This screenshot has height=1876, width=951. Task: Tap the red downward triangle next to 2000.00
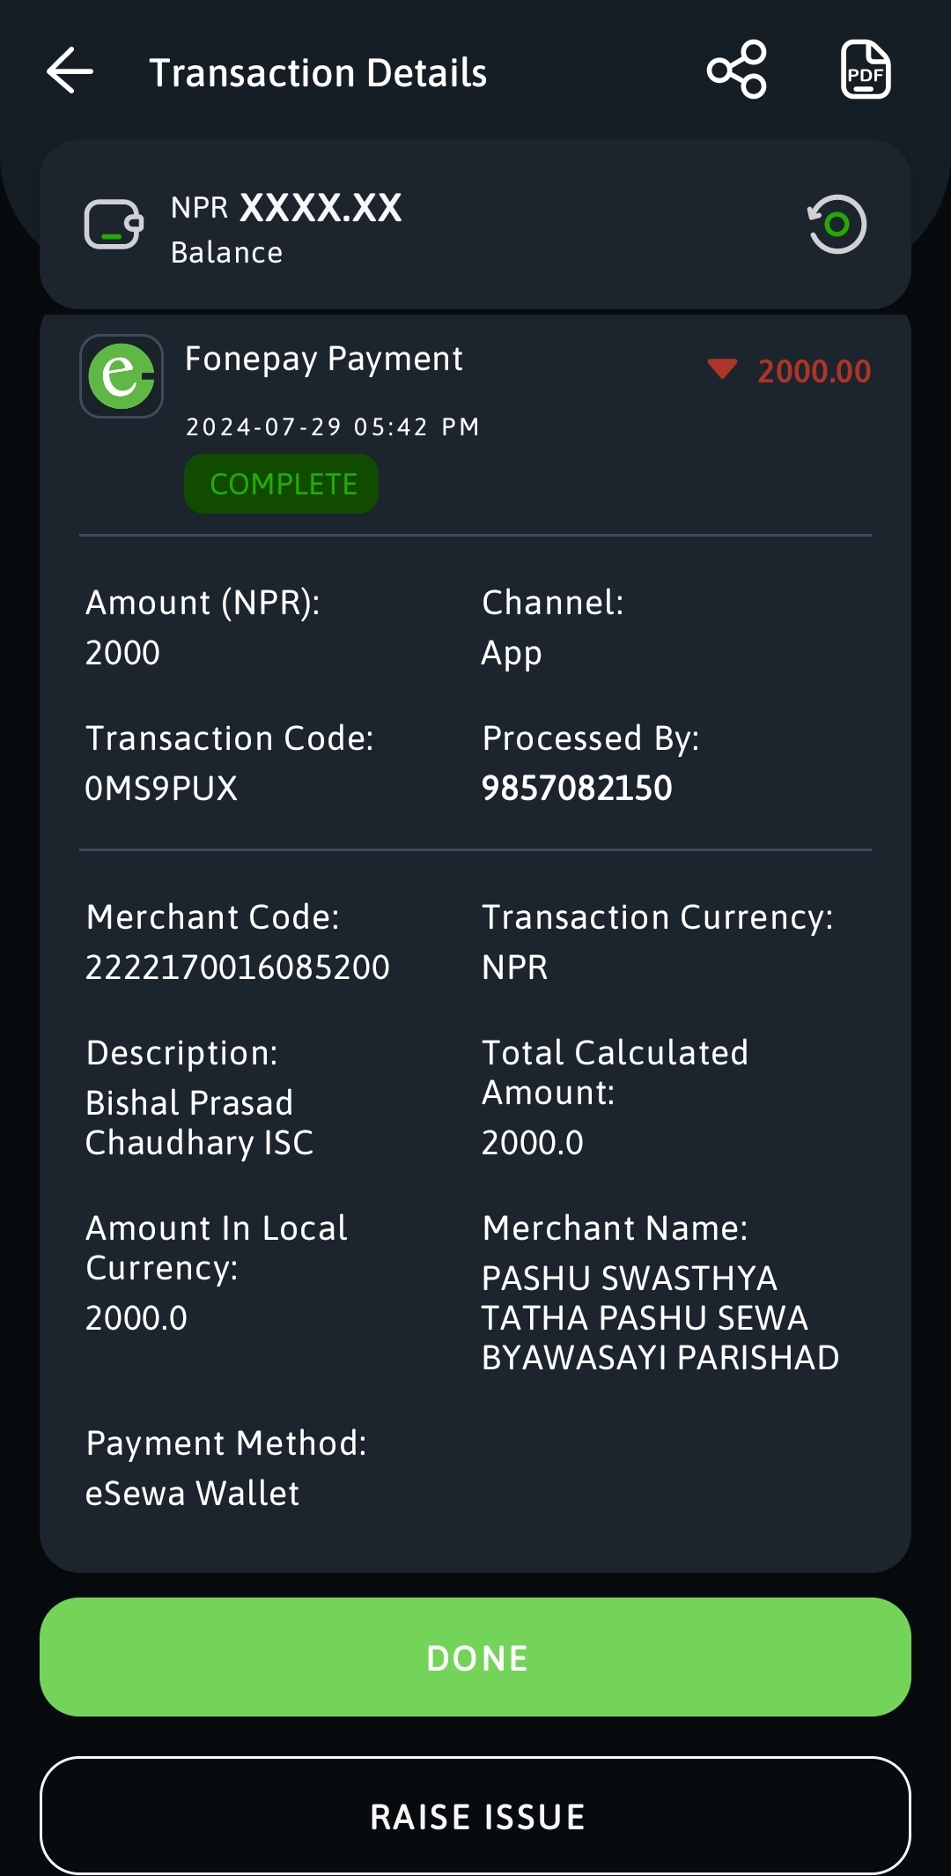(x=722, y=369)
